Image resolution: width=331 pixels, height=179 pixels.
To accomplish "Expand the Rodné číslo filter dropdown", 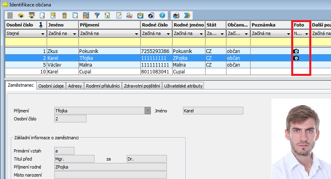I will pos(169,34).
